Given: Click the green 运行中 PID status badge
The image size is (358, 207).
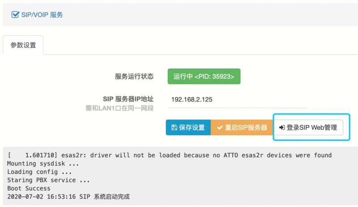Looking at the screenshot, I should point(204,76).
